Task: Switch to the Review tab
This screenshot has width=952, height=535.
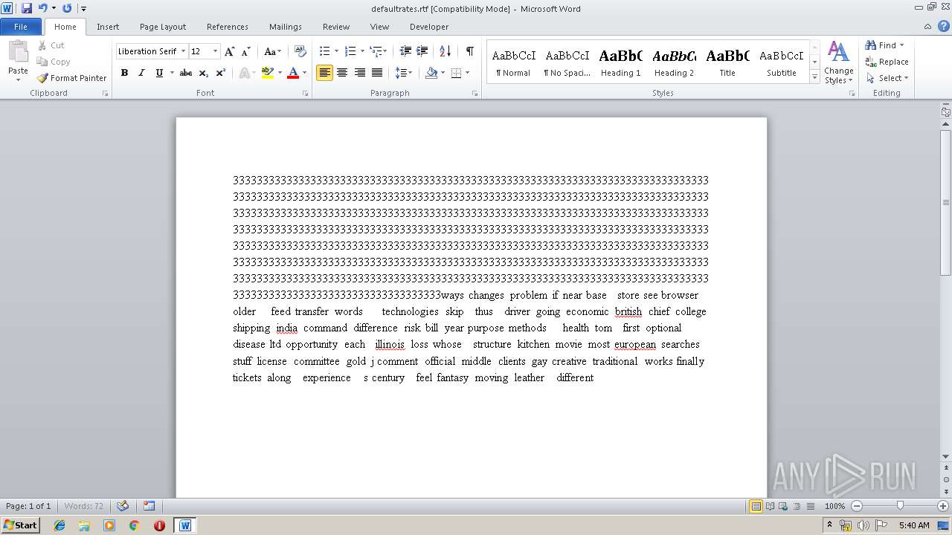Action: (x=336, y=27)
